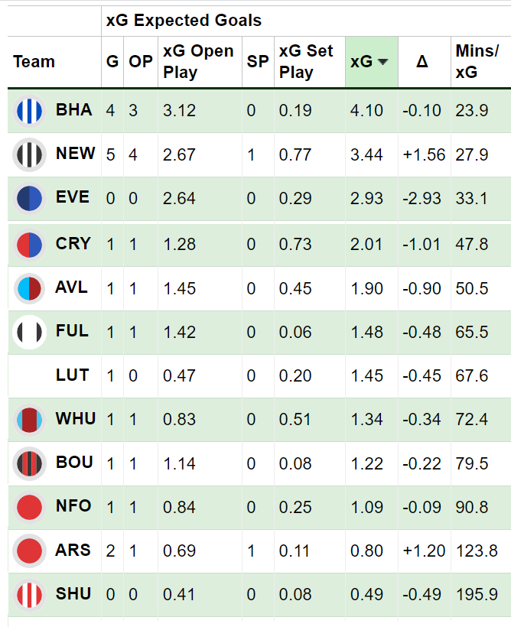Click the LUT team name
Screen dimensions: 511x627
(72, 375)
